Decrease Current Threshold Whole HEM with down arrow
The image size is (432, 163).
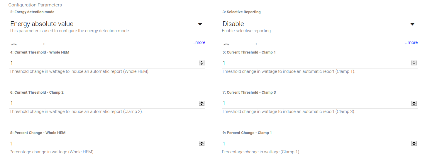click(202, 64)
